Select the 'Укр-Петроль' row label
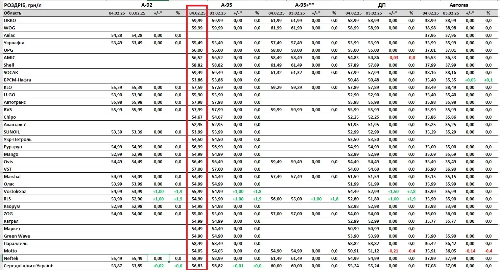500x270 pixels. pyautogui.click(x=18, y=139)
